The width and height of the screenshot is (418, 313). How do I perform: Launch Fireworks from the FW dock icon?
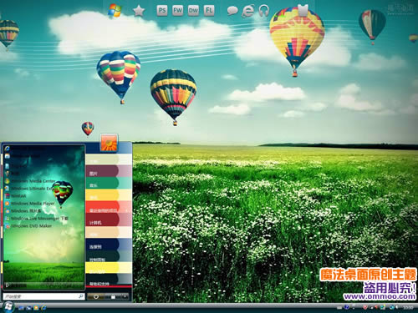click(x=177, y=11)
